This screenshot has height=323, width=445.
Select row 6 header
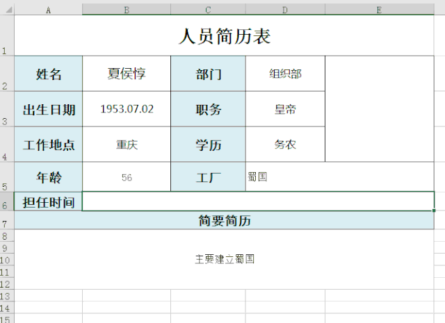click(7, 201)
